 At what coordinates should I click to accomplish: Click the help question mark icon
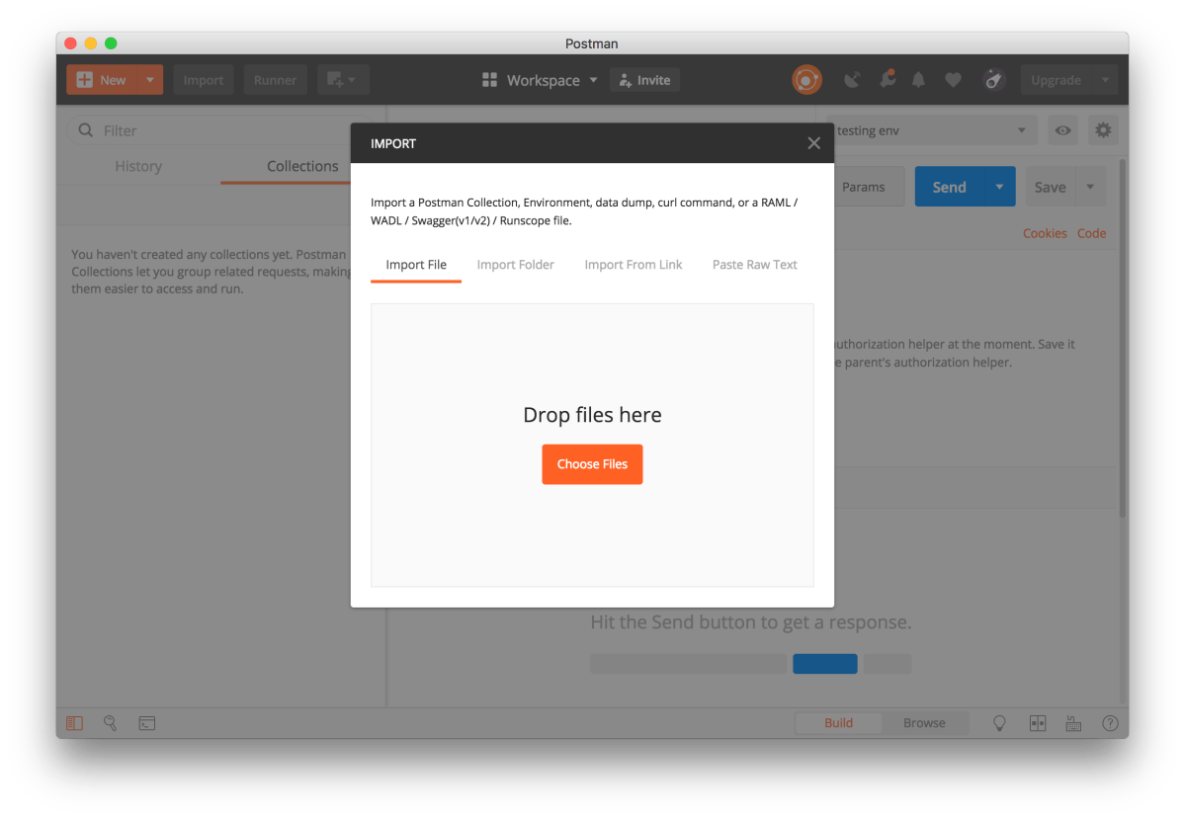click(1110, 723)
